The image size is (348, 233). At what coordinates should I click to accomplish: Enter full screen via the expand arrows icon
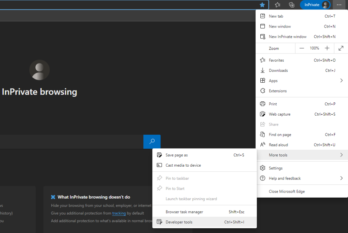pos(341,48)
